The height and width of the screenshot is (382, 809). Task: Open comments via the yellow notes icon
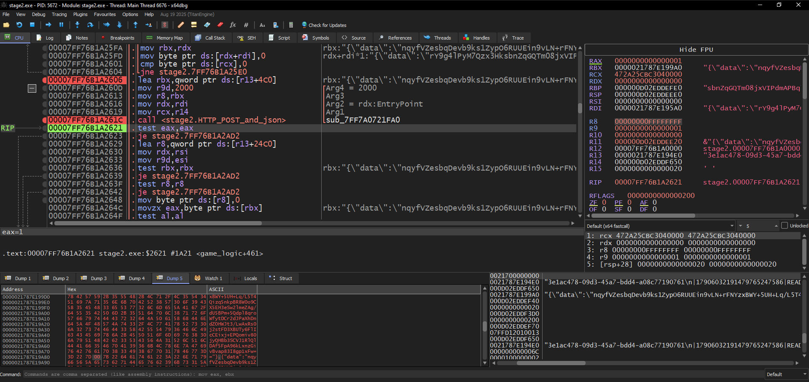(194, 25)
